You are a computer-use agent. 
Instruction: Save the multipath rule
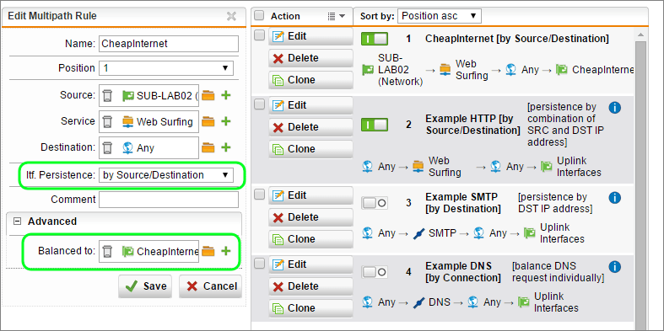point(145,286)
